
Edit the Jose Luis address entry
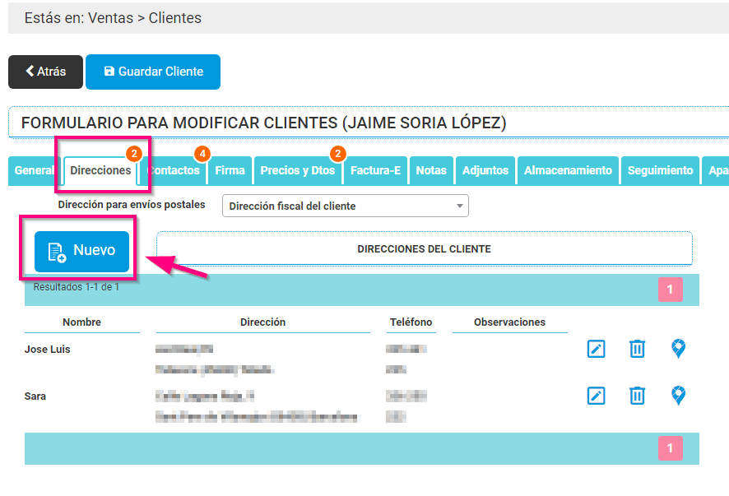pyautogui.click(x=597, y=349)
